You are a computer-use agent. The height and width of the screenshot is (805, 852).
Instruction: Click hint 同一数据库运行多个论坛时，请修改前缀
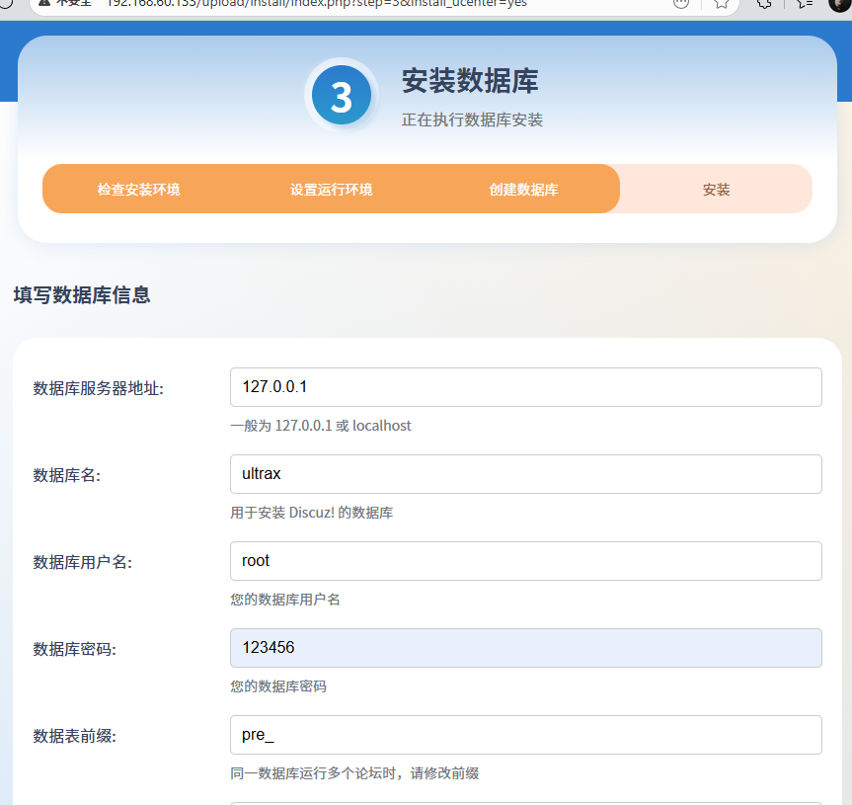coord(354,773)
